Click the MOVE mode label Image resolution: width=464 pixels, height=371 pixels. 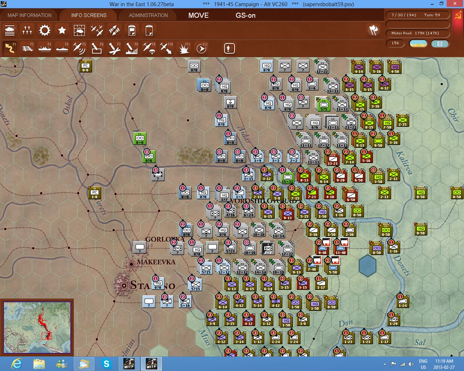pyautogui.click(x=198, y=15)
